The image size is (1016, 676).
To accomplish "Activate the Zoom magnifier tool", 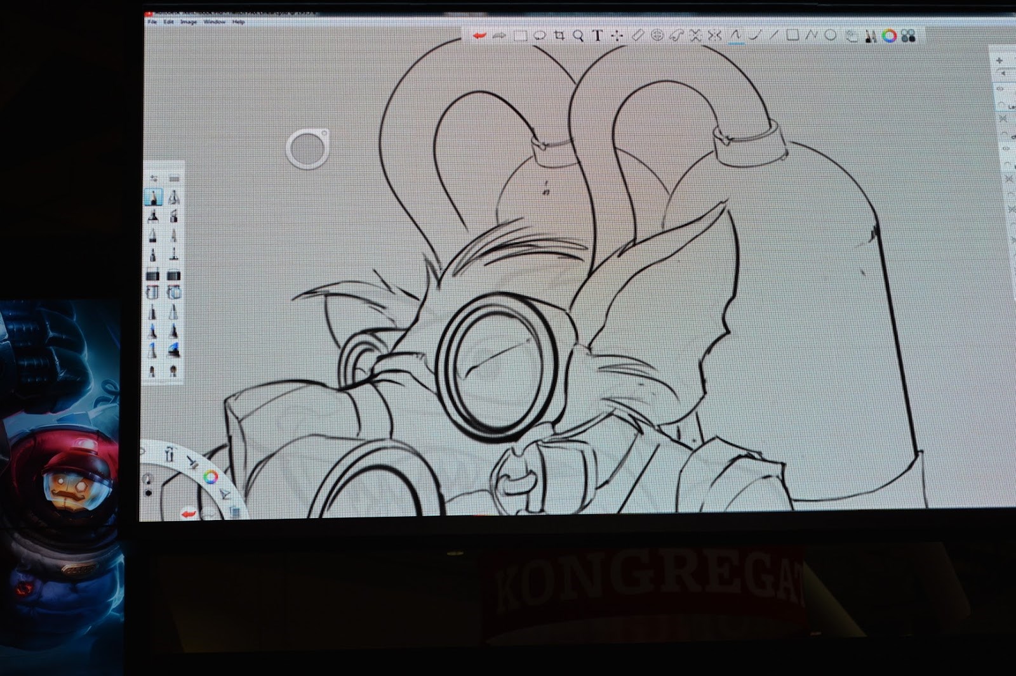I will [578, 36].
